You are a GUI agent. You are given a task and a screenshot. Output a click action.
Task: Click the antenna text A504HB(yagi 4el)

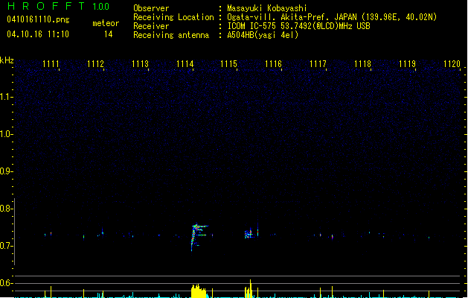pos(263,35)
